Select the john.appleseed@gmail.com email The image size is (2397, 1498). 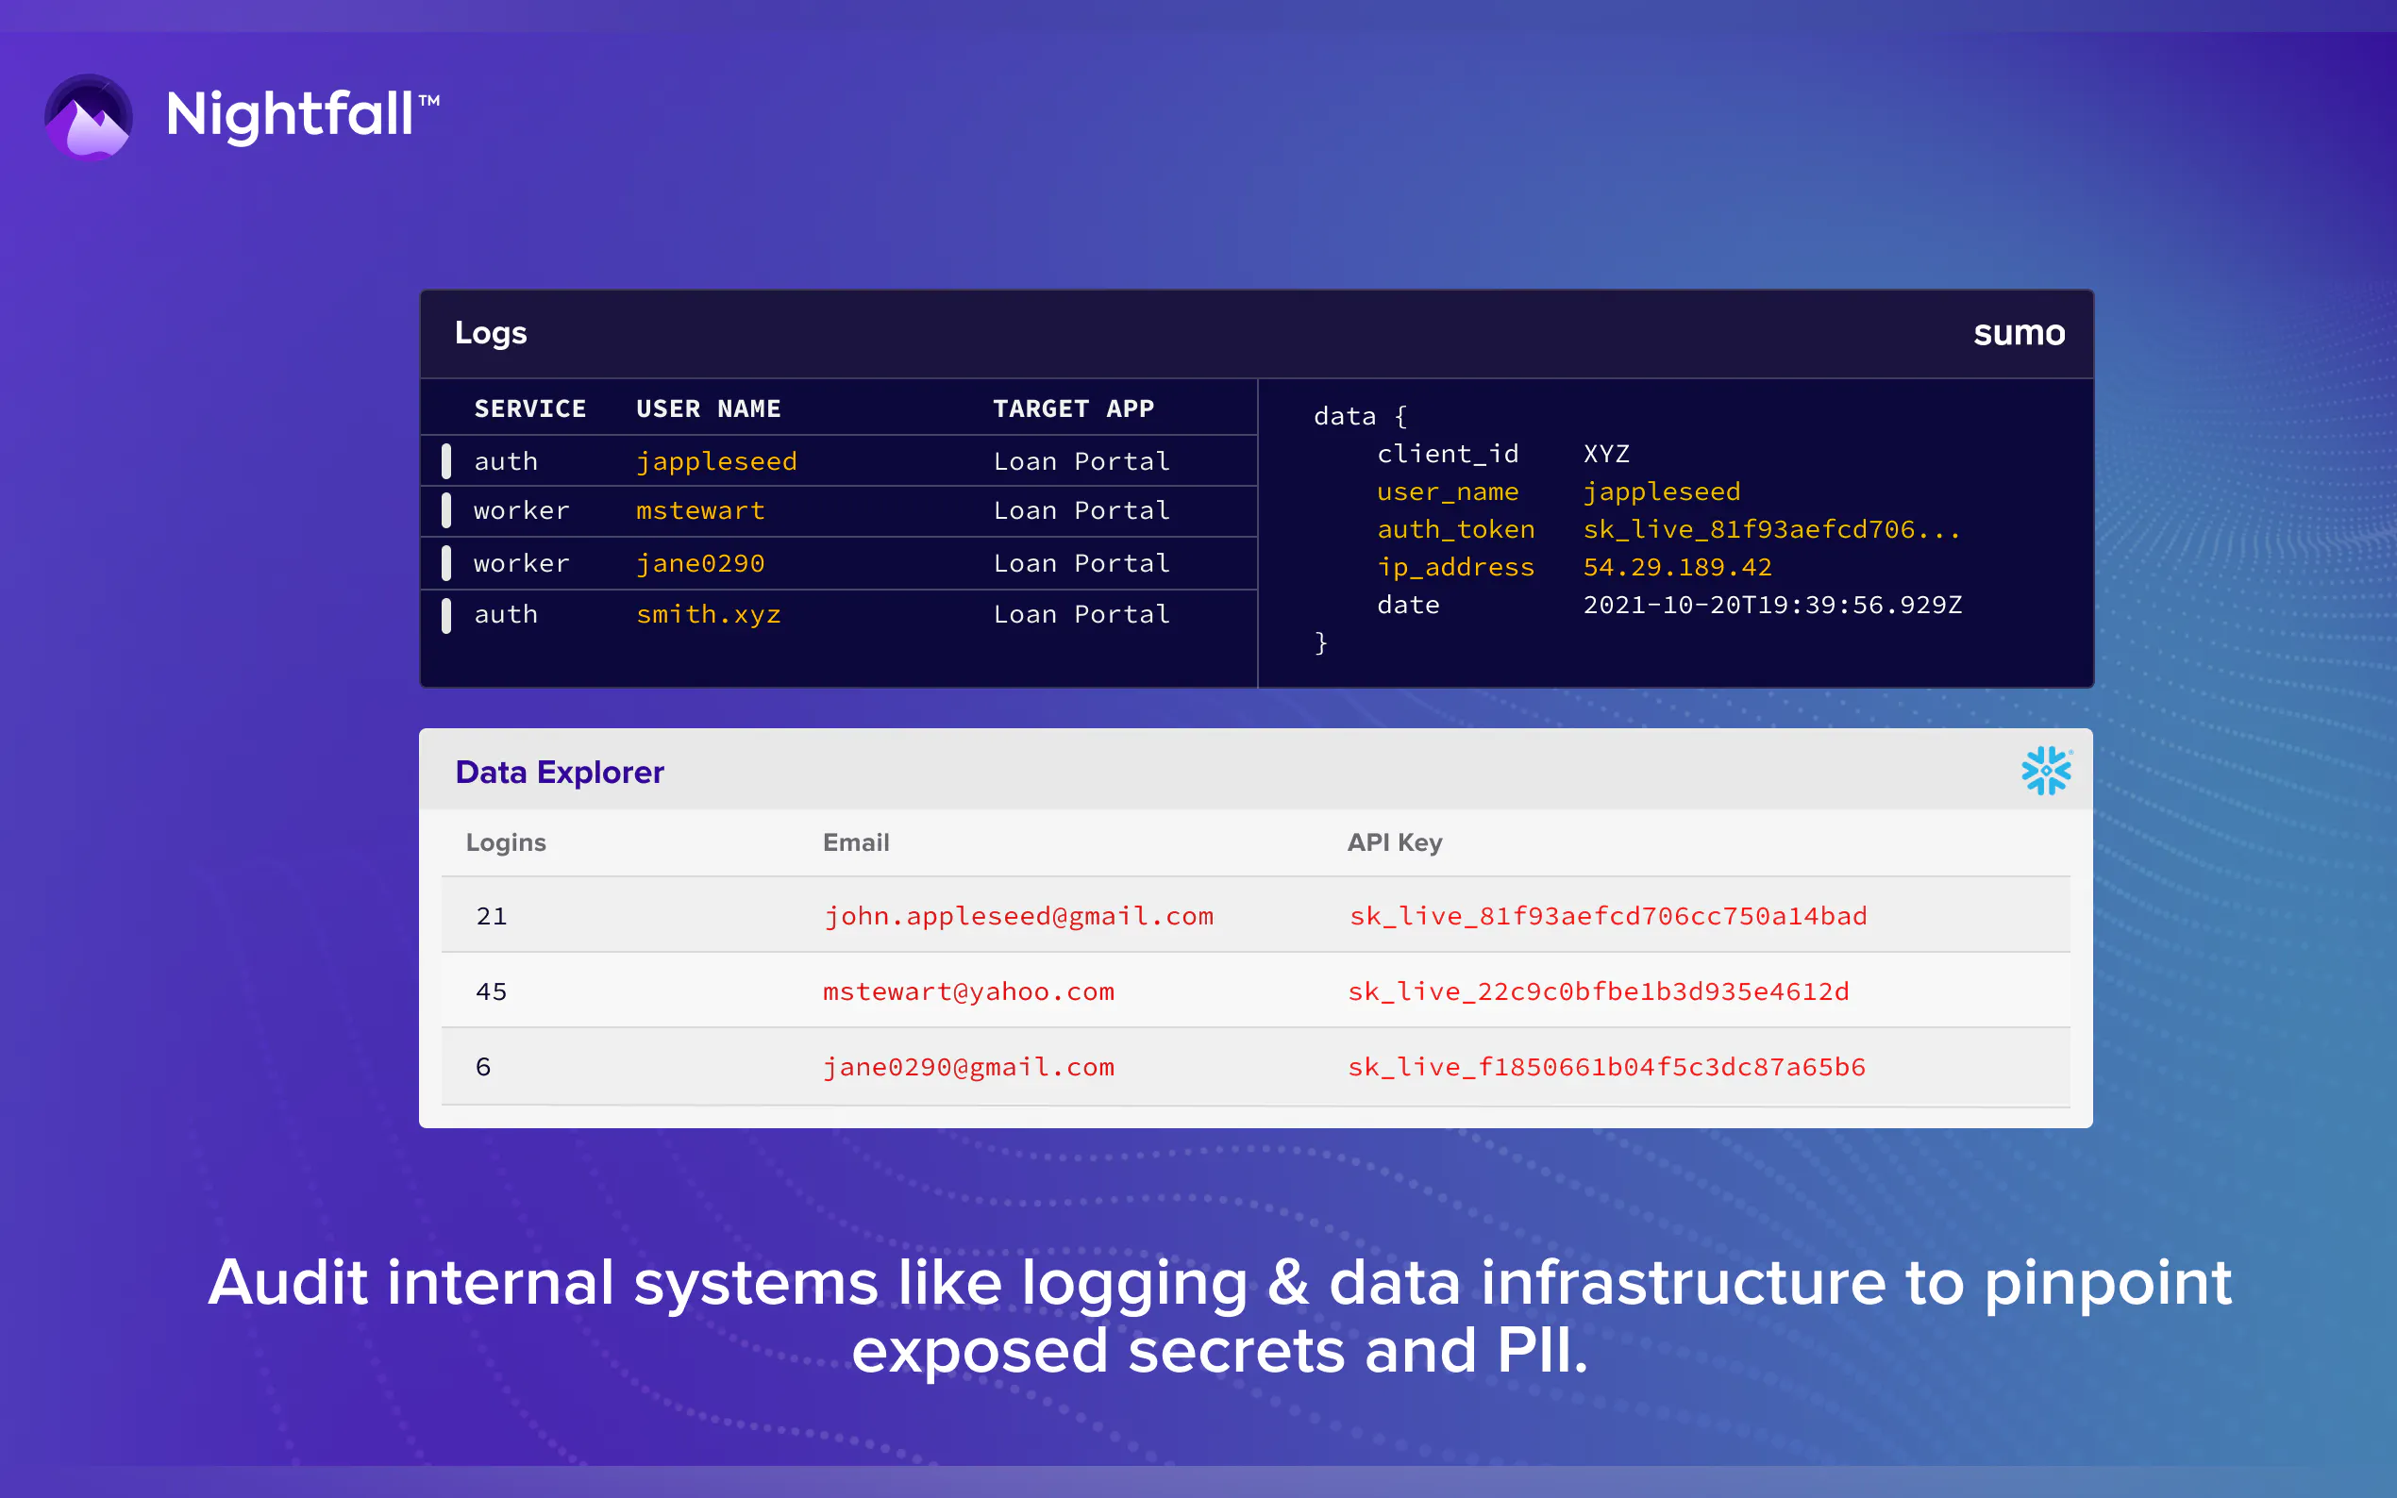coord(1017,916)
